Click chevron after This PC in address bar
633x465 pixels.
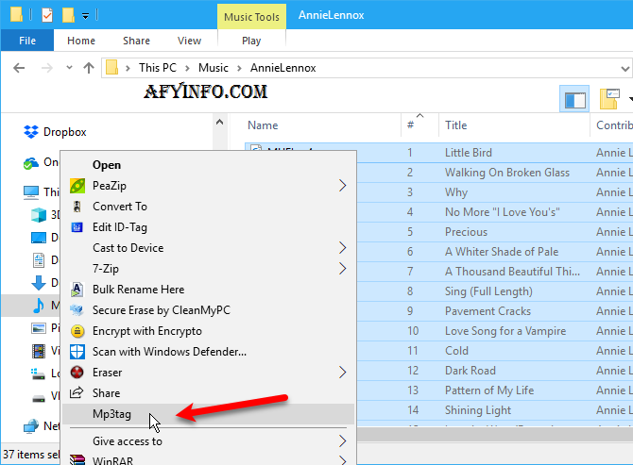click(187, 68)
